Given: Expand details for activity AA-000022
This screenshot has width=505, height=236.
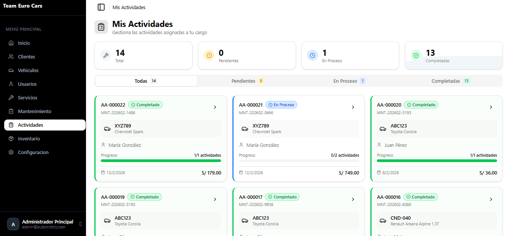Looking at the screenshot, I should click(x=215, y=107).
